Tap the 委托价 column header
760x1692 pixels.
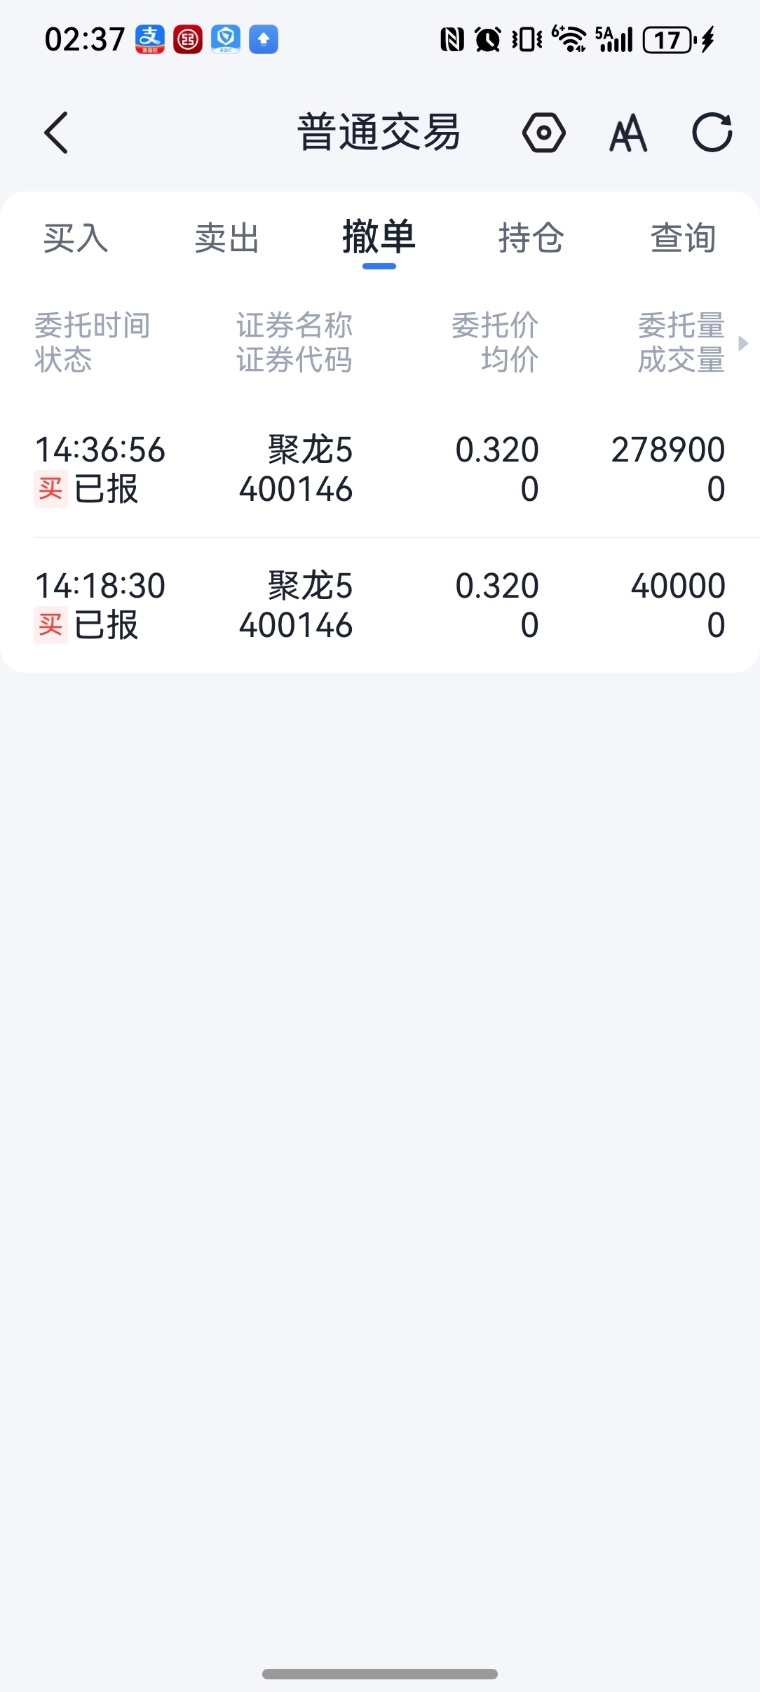pyautogui.click(x=495, y=326)
